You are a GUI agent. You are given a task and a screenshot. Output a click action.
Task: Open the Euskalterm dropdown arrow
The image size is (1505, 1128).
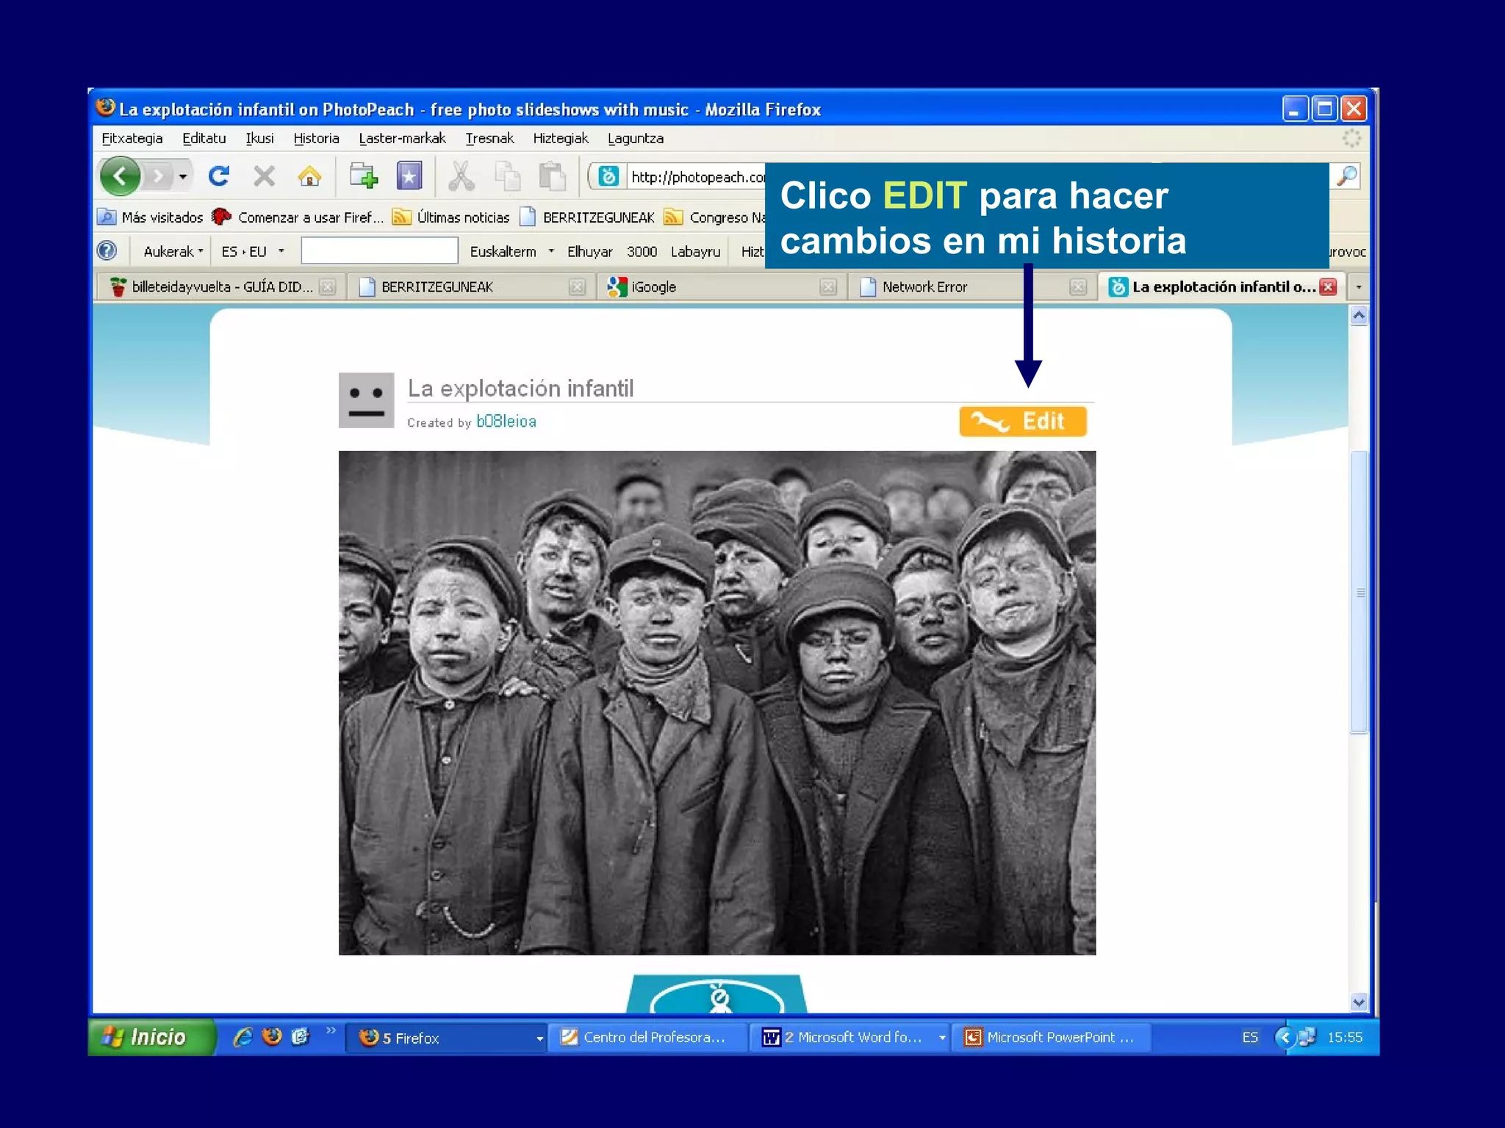click(550, 252)
